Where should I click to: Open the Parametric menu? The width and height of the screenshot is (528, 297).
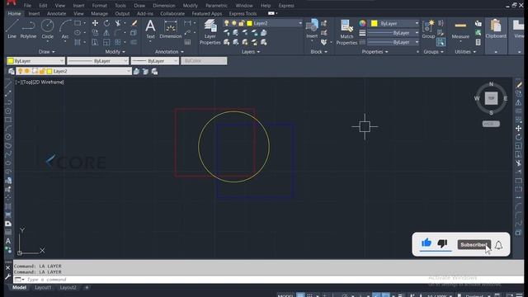pyautogui.click(x=216, y=6)
